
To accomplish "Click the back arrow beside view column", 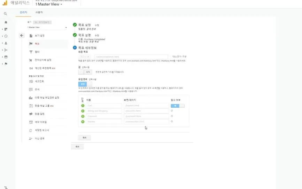I will [x=22, y=35].
